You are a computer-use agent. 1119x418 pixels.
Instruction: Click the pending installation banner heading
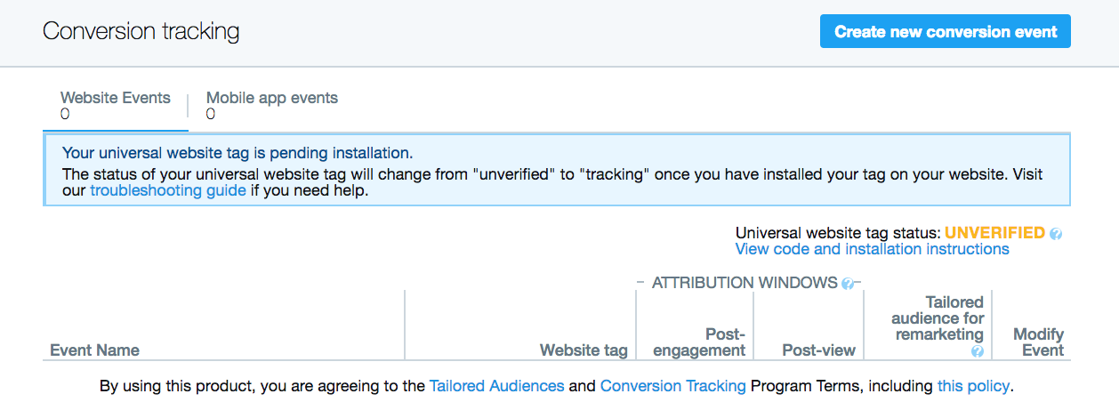(237, 153)
